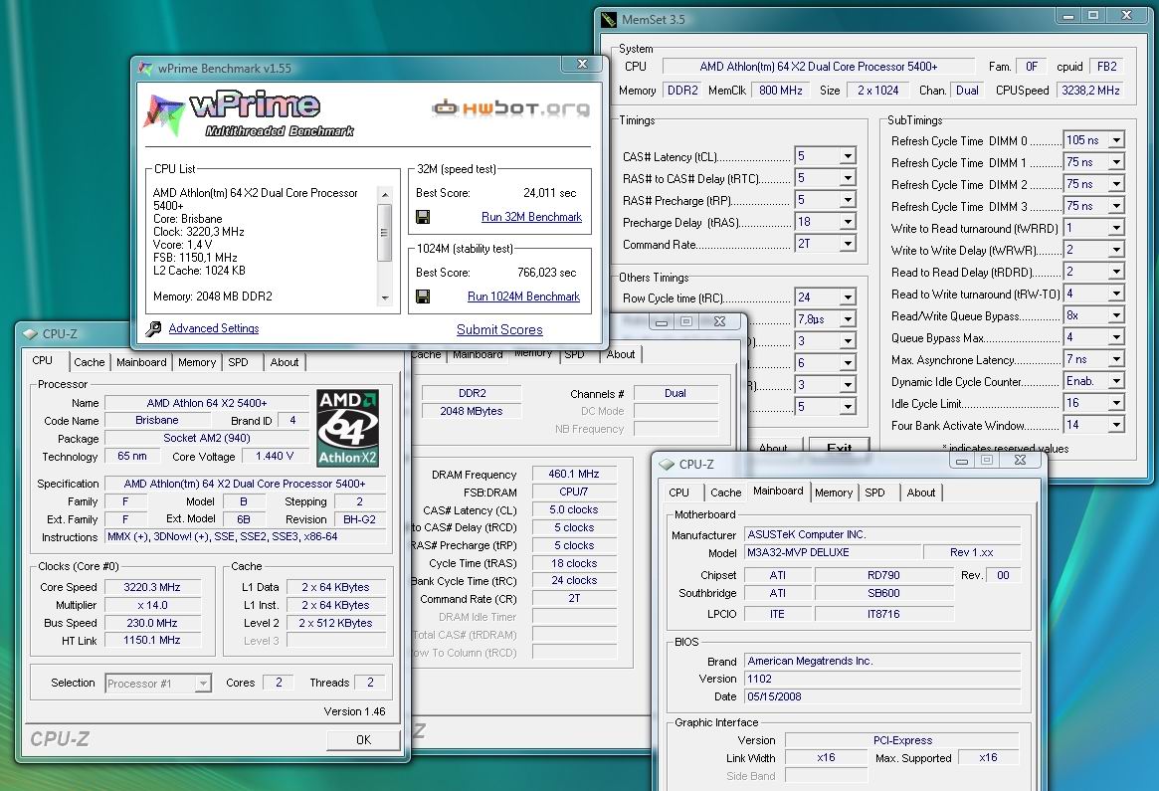Screen dimensions: 1159x791
Task: Open the 7,8µs refresh dropdown in MemSet
Action: (x=848, y=319)
